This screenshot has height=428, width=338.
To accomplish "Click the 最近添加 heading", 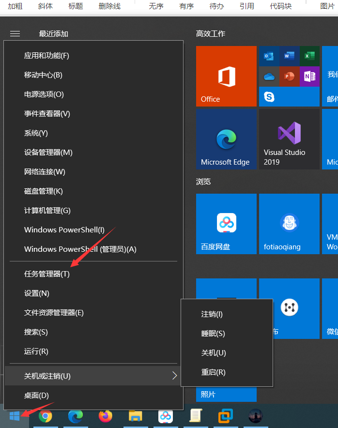I will [x=54, y=33].
